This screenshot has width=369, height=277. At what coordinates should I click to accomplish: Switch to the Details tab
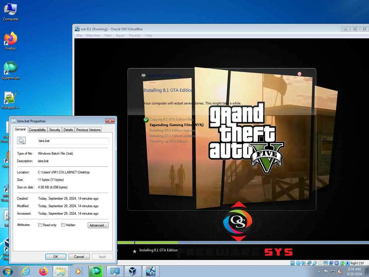[x=68, y=130]
